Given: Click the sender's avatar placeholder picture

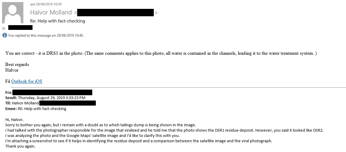Looking at the screenshot, I should pyautogui.click(x=13, y=13).
